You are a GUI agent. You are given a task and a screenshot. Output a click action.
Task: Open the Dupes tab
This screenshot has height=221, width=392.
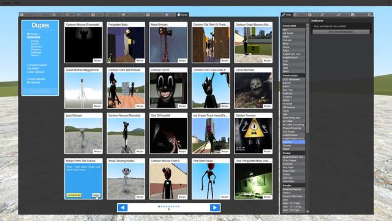pos(183,15)
